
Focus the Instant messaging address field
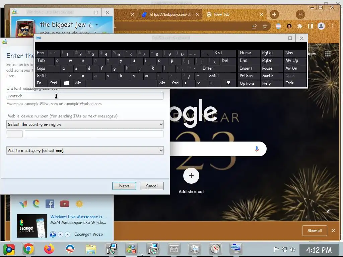[85, 96]
